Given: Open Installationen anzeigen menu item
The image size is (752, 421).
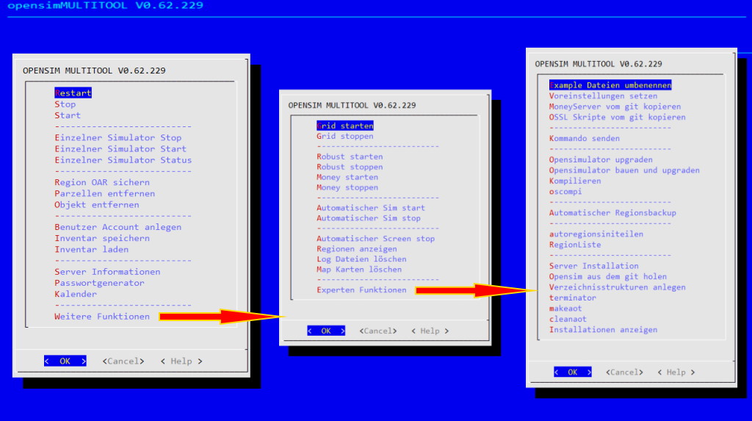Looking at the screenshot, I should 603,330.
